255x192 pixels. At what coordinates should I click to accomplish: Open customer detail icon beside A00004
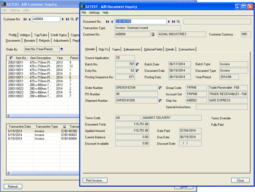coord(152,34)
